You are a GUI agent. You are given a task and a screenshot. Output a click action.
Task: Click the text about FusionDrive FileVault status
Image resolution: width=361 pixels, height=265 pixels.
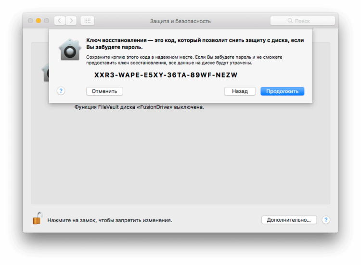pyautogui.click(x=139, y=107)
